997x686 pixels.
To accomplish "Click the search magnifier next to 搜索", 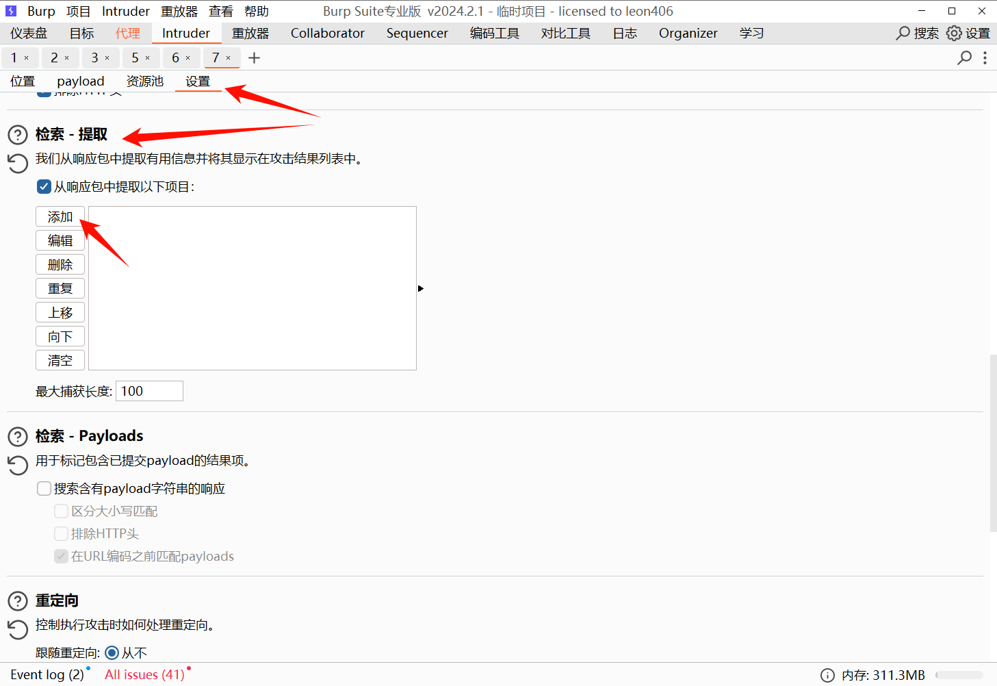I will [903, 33].
